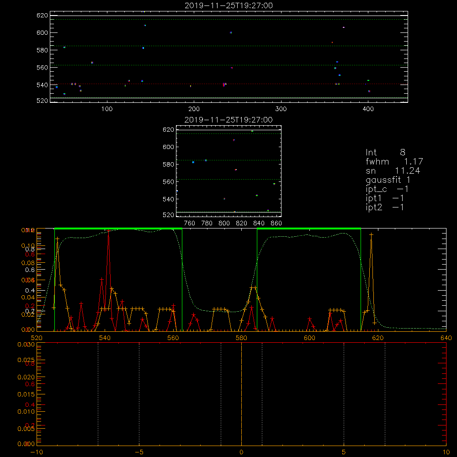Click the thick green bar spanning 526 to 562

click(118, 229)
